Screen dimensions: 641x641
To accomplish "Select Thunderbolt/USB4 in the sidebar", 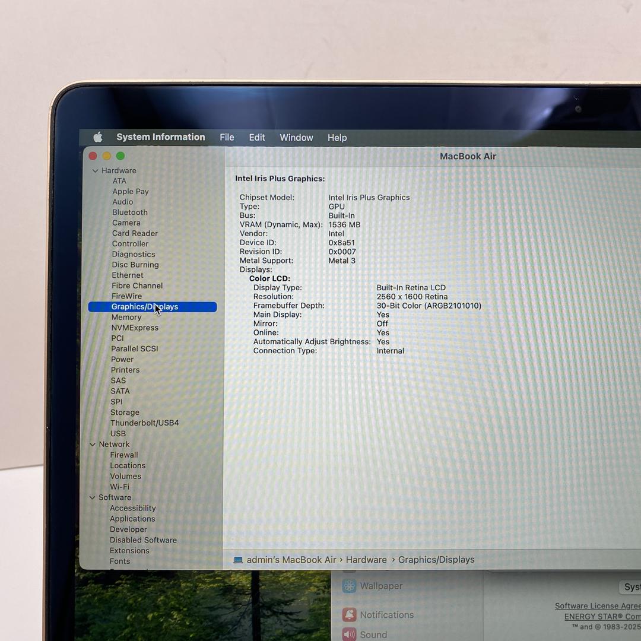I will (145, 423).
